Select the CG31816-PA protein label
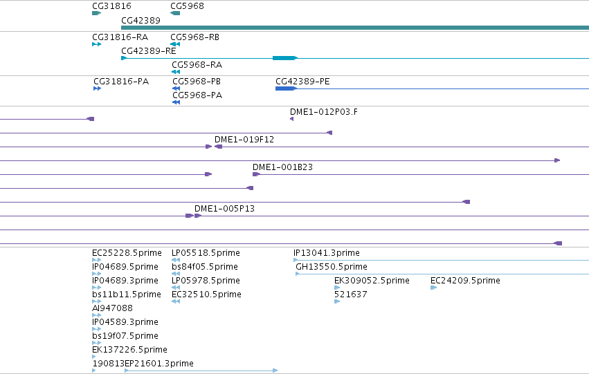Image resolution: width=589 pixels, height=374 pixels. tap(121, 82)
